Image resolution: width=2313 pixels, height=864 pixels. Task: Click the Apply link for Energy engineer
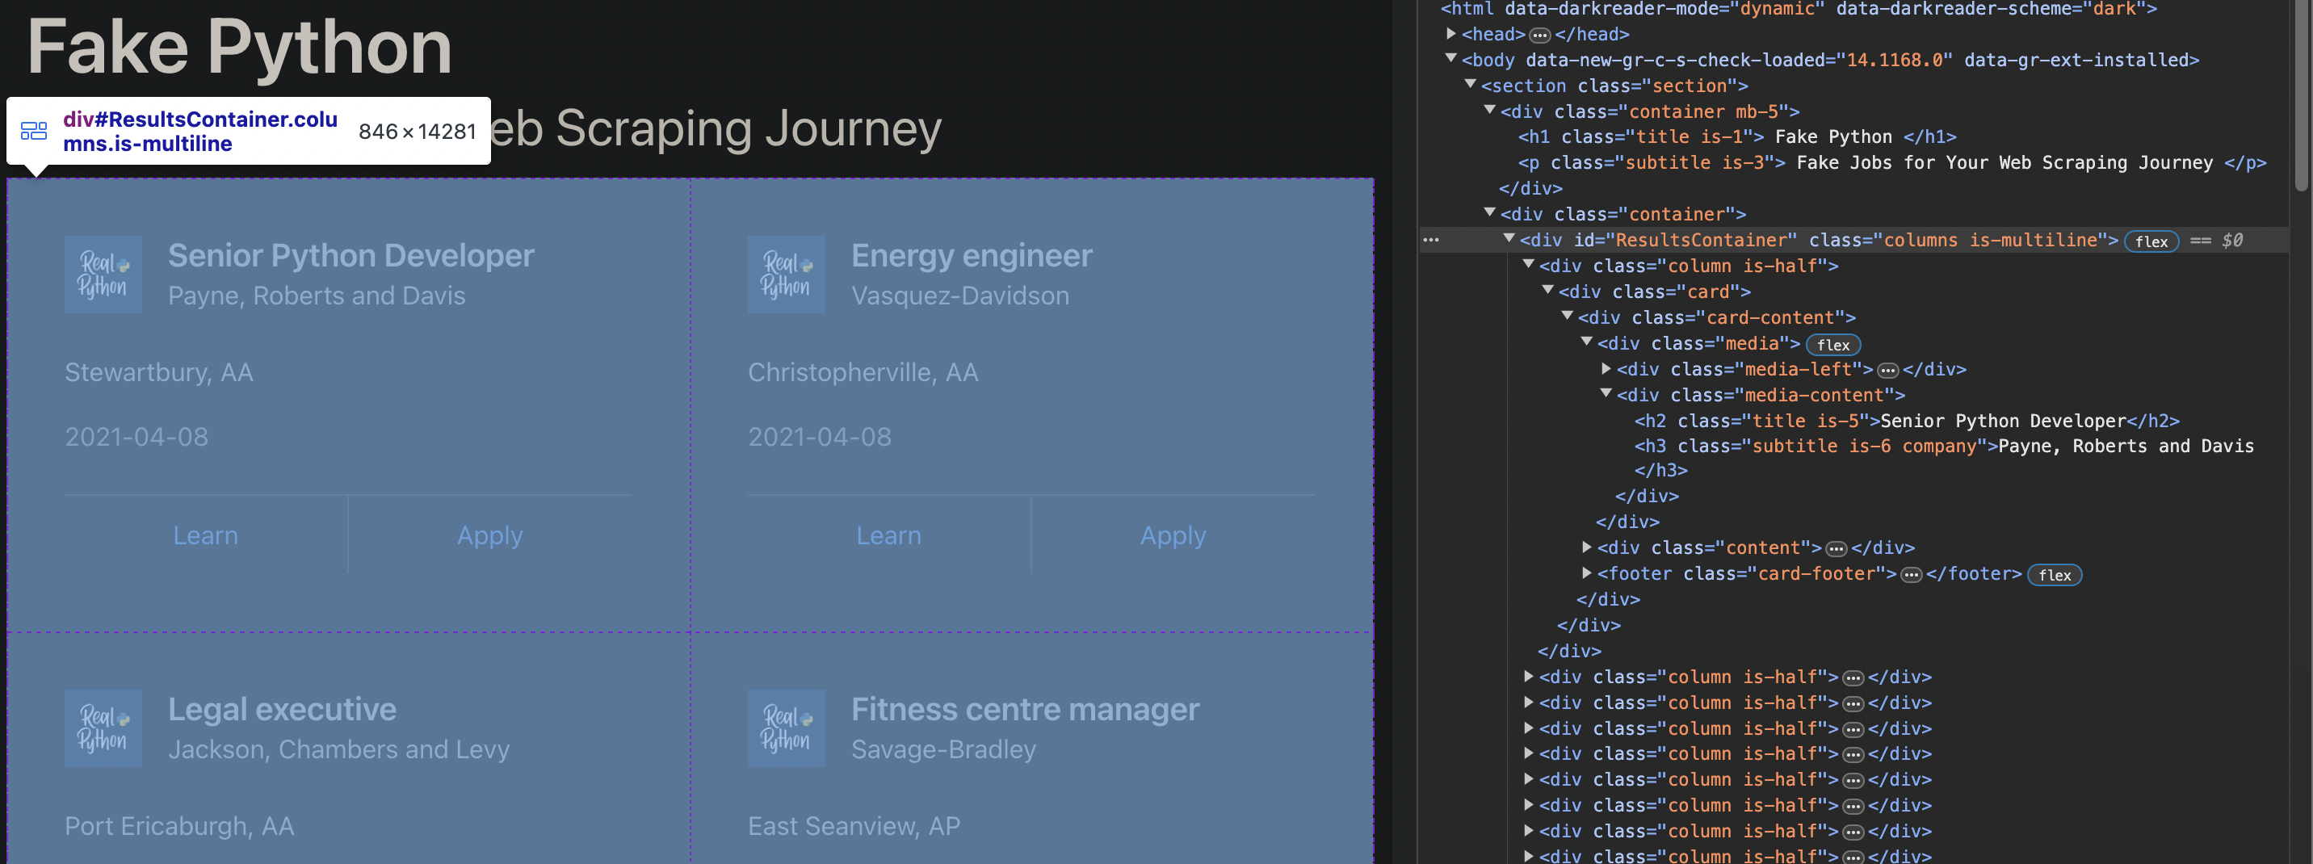(x=1173, y=535)
